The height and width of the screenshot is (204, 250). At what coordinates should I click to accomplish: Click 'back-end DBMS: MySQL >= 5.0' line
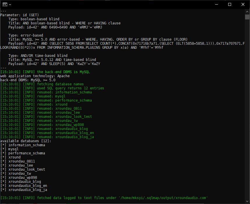(x=28, y=80)
